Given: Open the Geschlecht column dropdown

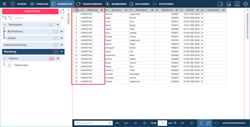Looking at the screenshot, I should coord(224,10).
